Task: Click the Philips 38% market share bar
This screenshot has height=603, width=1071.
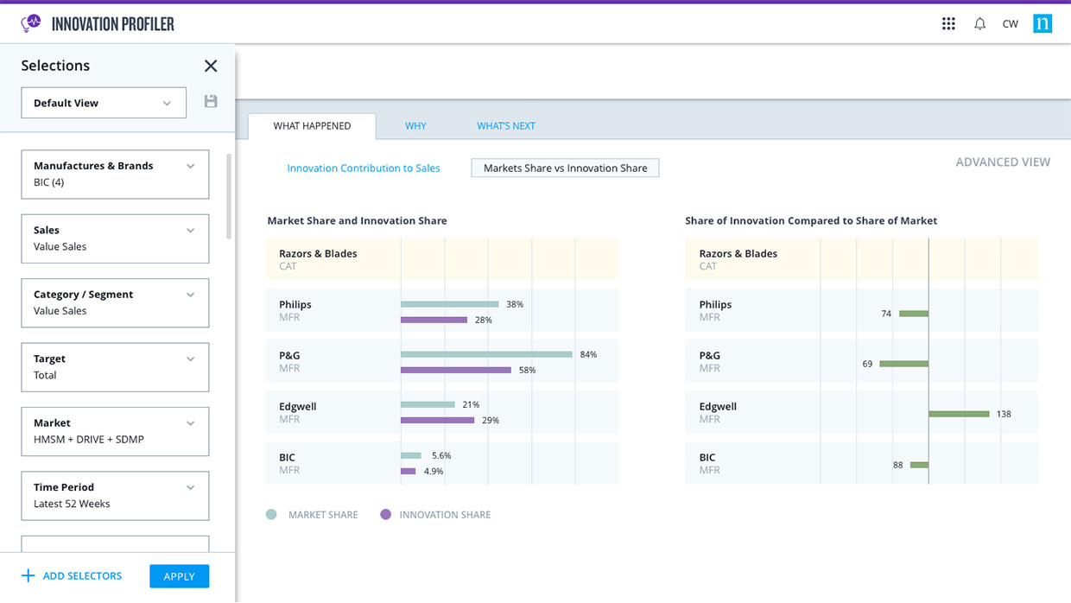Action: coord(450,304)
